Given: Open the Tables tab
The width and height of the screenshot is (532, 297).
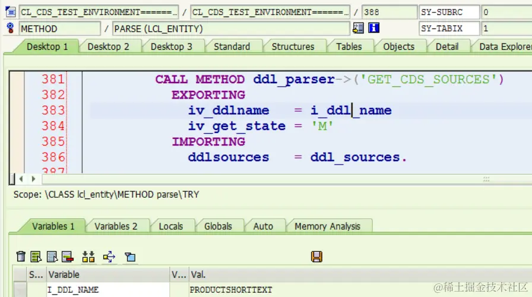Looking at the screenshot, I should pos(349,46).
